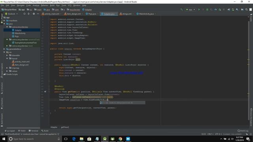This screenshot has width=253, height=142.
Task: Open Google Chrome from taskbar
Action: pyautogui.click(x=120, y=139)
